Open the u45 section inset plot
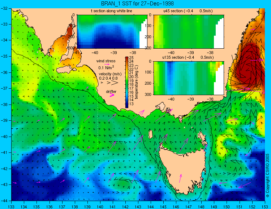This screenshot has height=209, width=271. (x=189, y=32)
